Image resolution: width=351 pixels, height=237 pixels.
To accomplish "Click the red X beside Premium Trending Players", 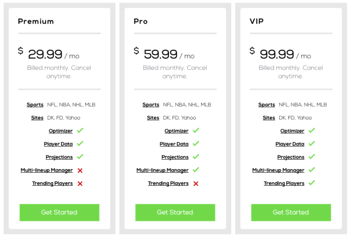I will [80, 183].
